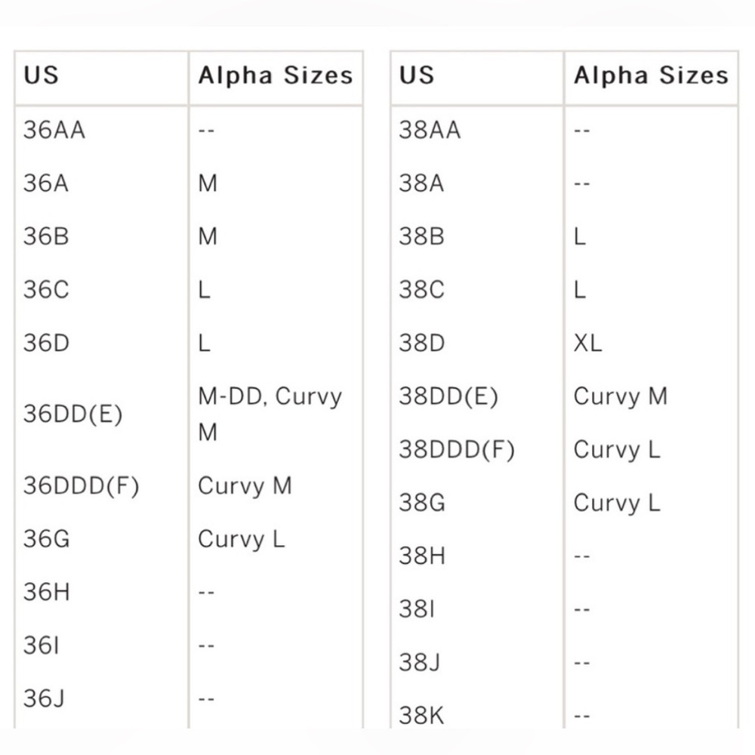Select Curvy M beside 38DD(E)
755x755 pixels.
pyautogui.click(x=621, y=397)
